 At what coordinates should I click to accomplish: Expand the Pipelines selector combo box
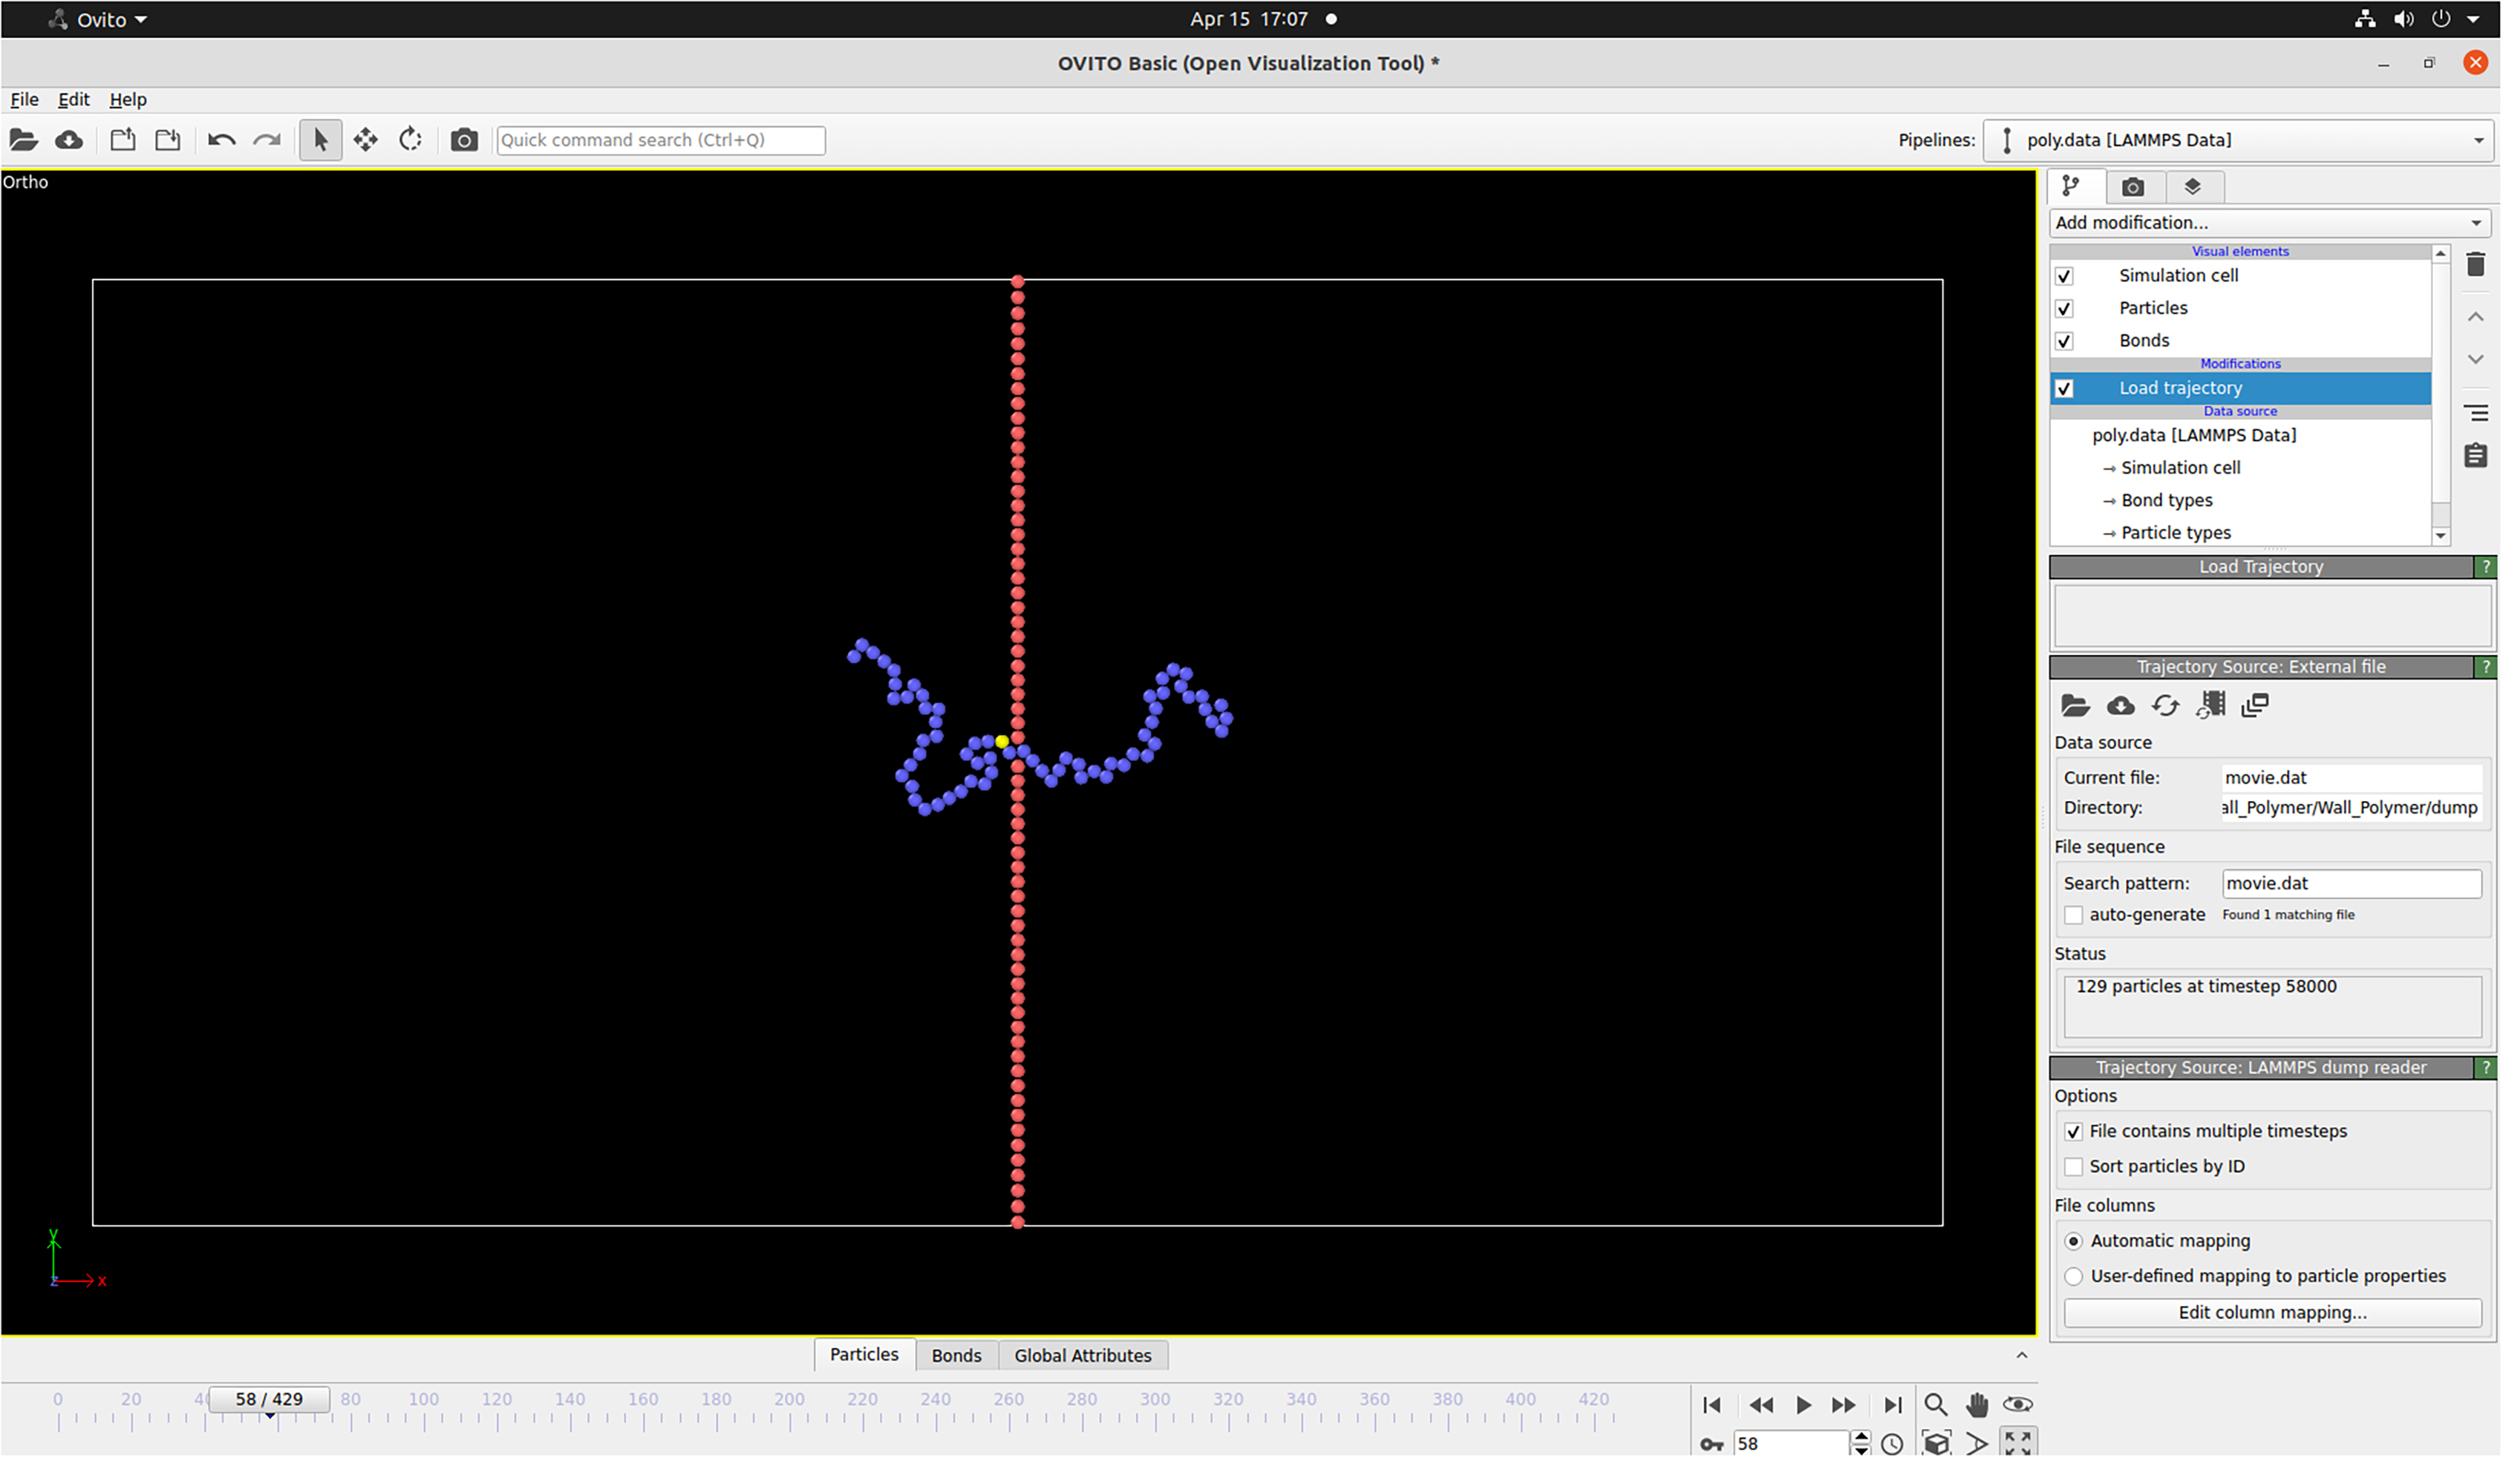2240,140
